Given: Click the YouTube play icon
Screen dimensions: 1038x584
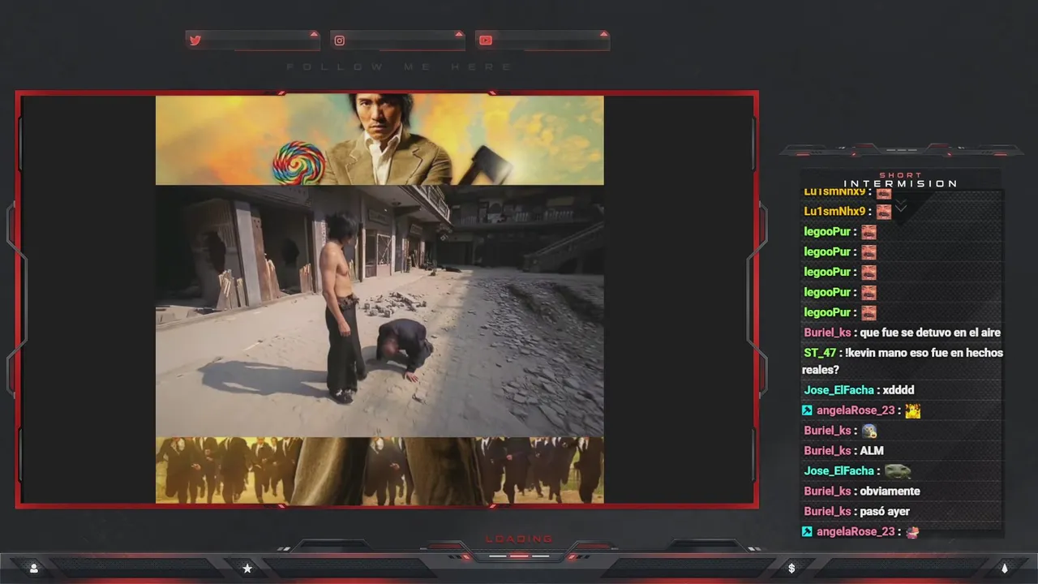Looking at the screenshot, I should coord(485,41).
